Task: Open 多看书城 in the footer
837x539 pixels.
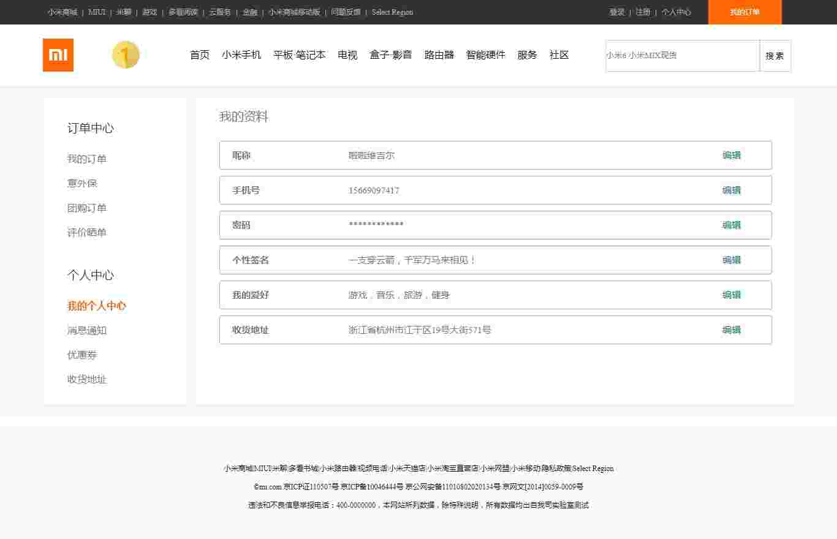Action: click(304, 469)
